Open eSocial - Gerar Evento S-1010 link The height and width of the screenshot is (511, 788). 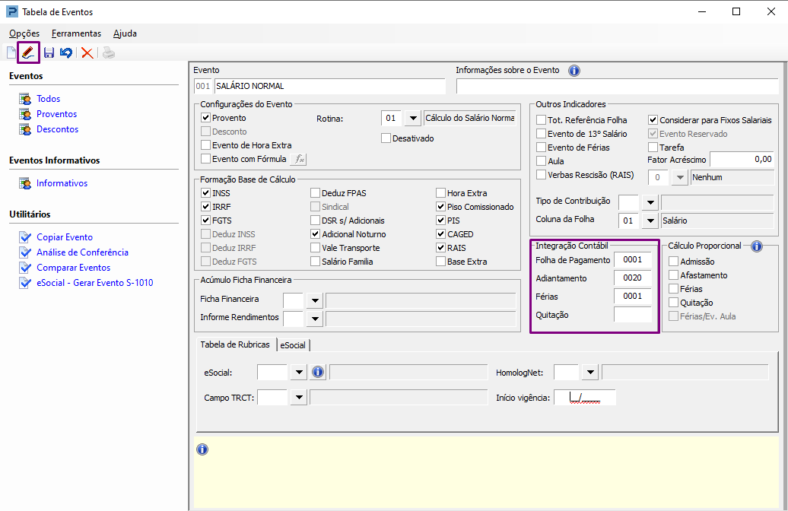tap(95, 283)
